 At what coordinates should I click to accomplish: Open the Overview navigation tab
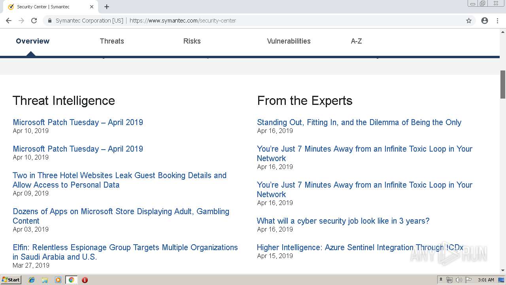[33, 41]
